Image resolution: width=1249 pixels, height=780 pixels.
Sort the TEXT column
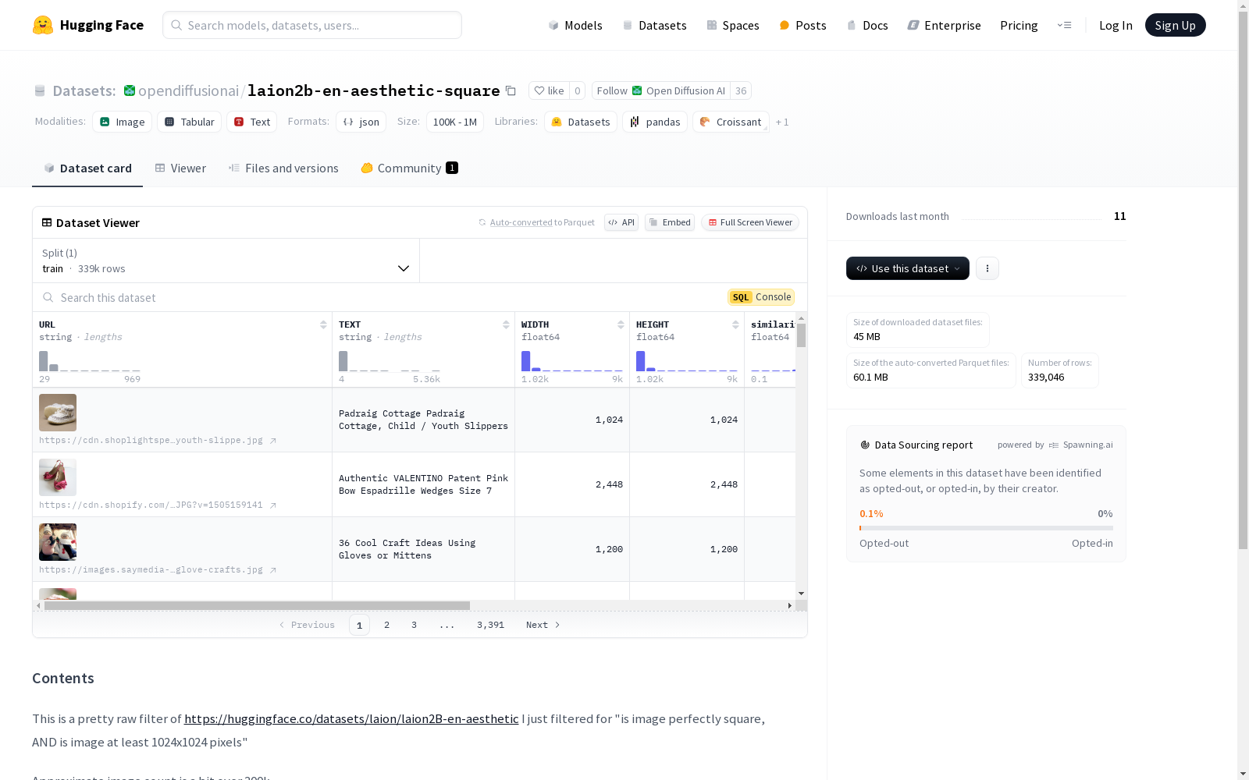[x=506, y=324]
